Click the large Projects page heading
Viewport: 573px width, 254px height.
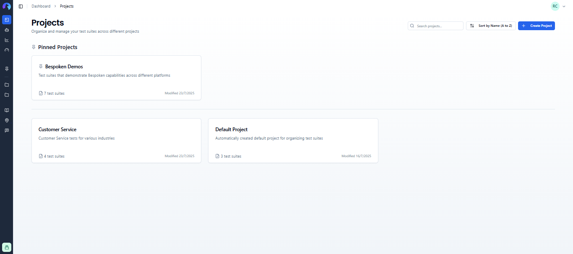click(48, 23)
